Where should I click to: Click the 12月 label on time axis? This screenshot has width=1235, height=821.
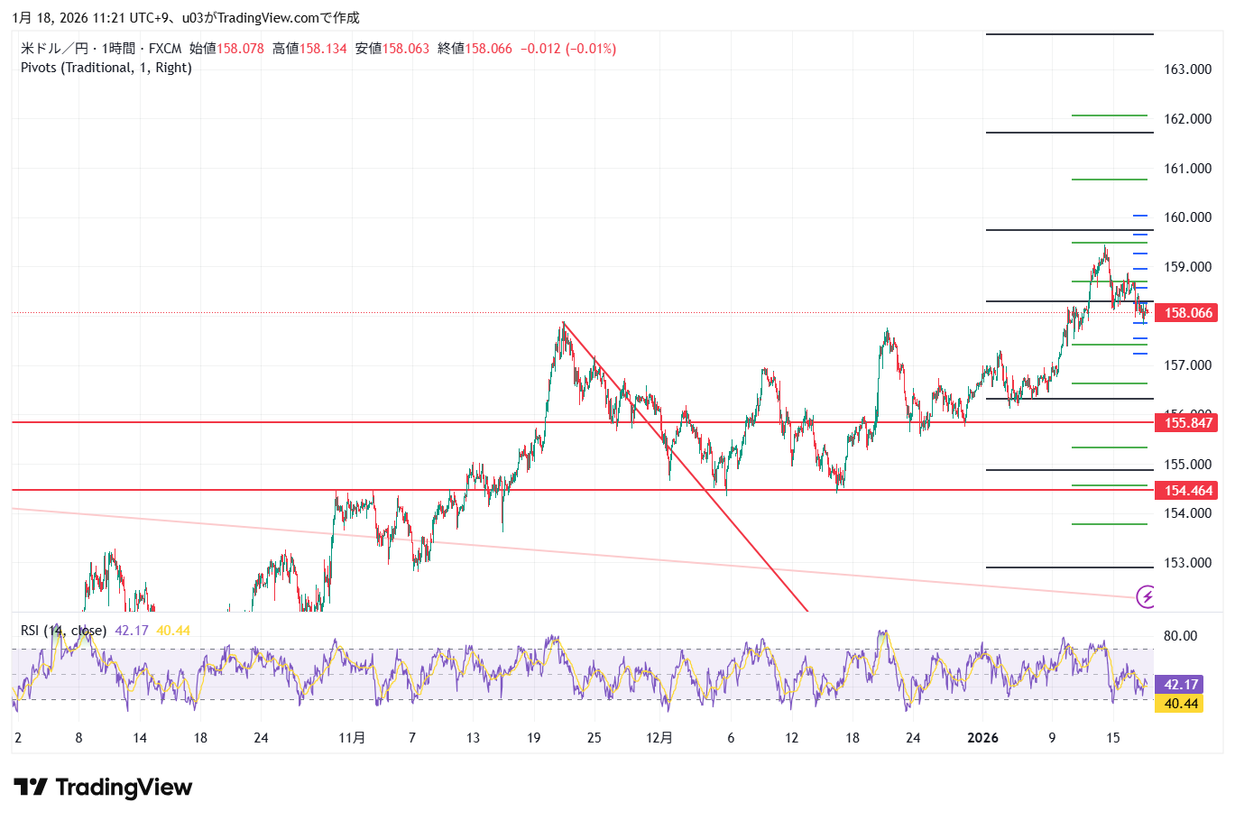(x=659, y=738)
